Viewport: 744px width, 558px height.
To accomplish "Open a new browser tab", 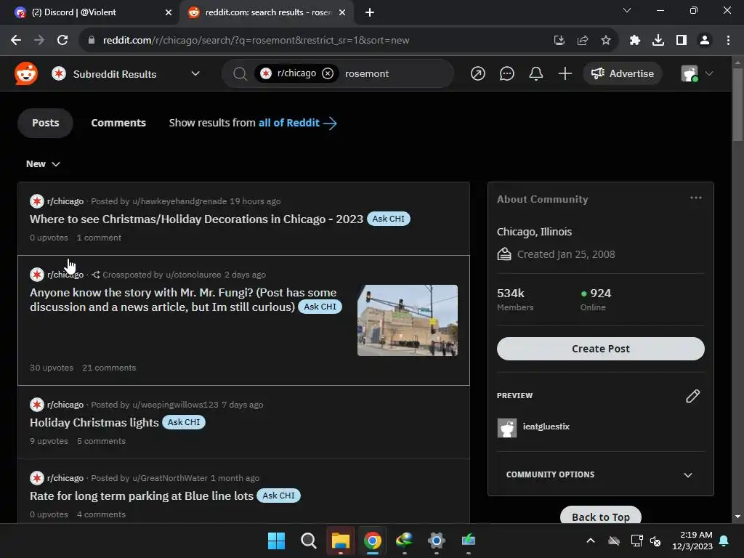I will coord(370,12).
